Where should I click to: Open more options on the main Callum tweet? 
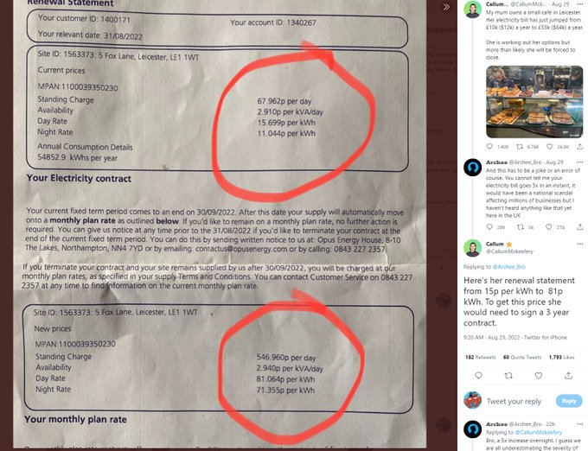(580, 244)
